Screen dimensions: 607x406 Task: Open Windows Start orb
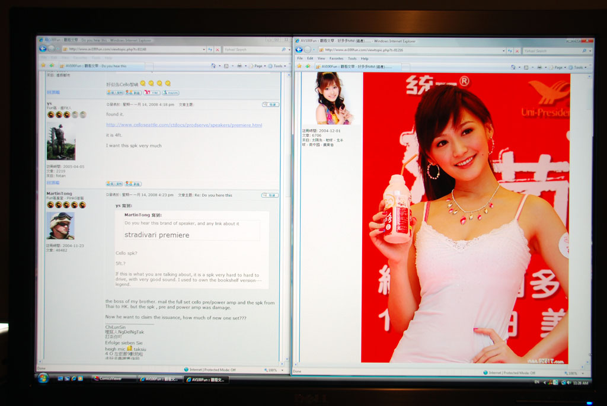pyautogui.click(x=43, y=378)
